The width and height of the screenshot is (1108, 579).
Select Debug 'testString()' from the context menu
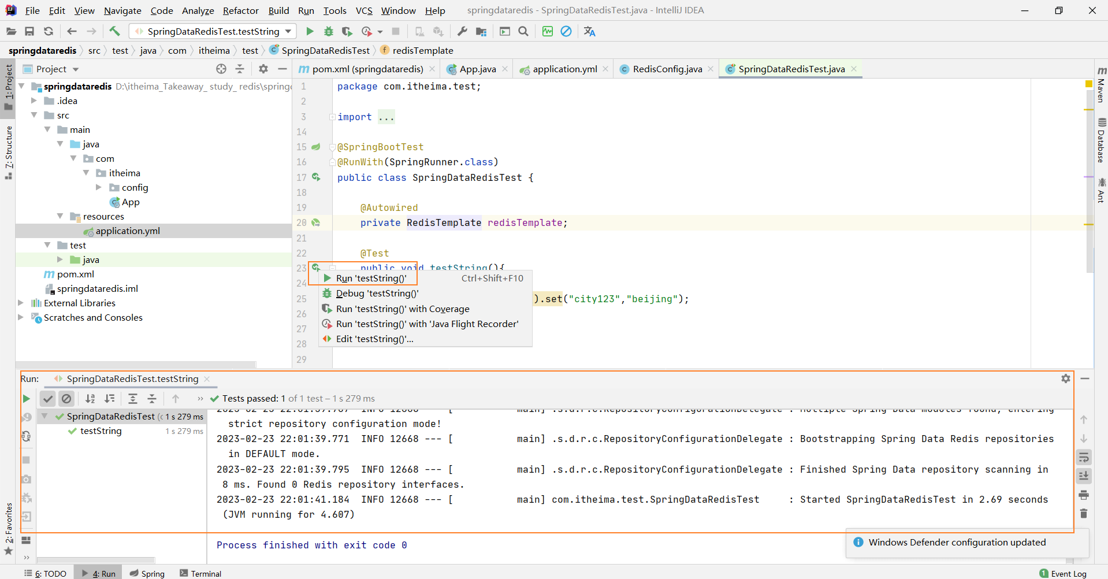(x=425, y=294)
